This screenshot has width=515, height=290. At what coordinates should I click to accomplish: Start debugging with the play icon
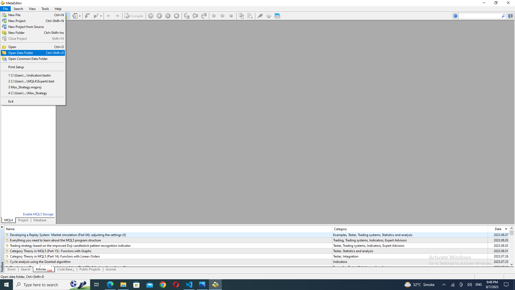tap(159, 16)
